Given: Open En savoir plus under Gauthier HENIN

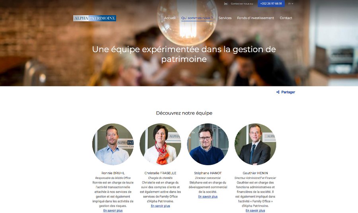Looking at the screenshot, I should click(255, 211).
